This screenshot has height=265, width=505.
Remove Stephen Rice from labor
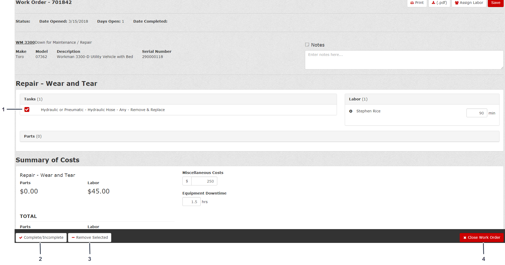click(x=351, y=111)
